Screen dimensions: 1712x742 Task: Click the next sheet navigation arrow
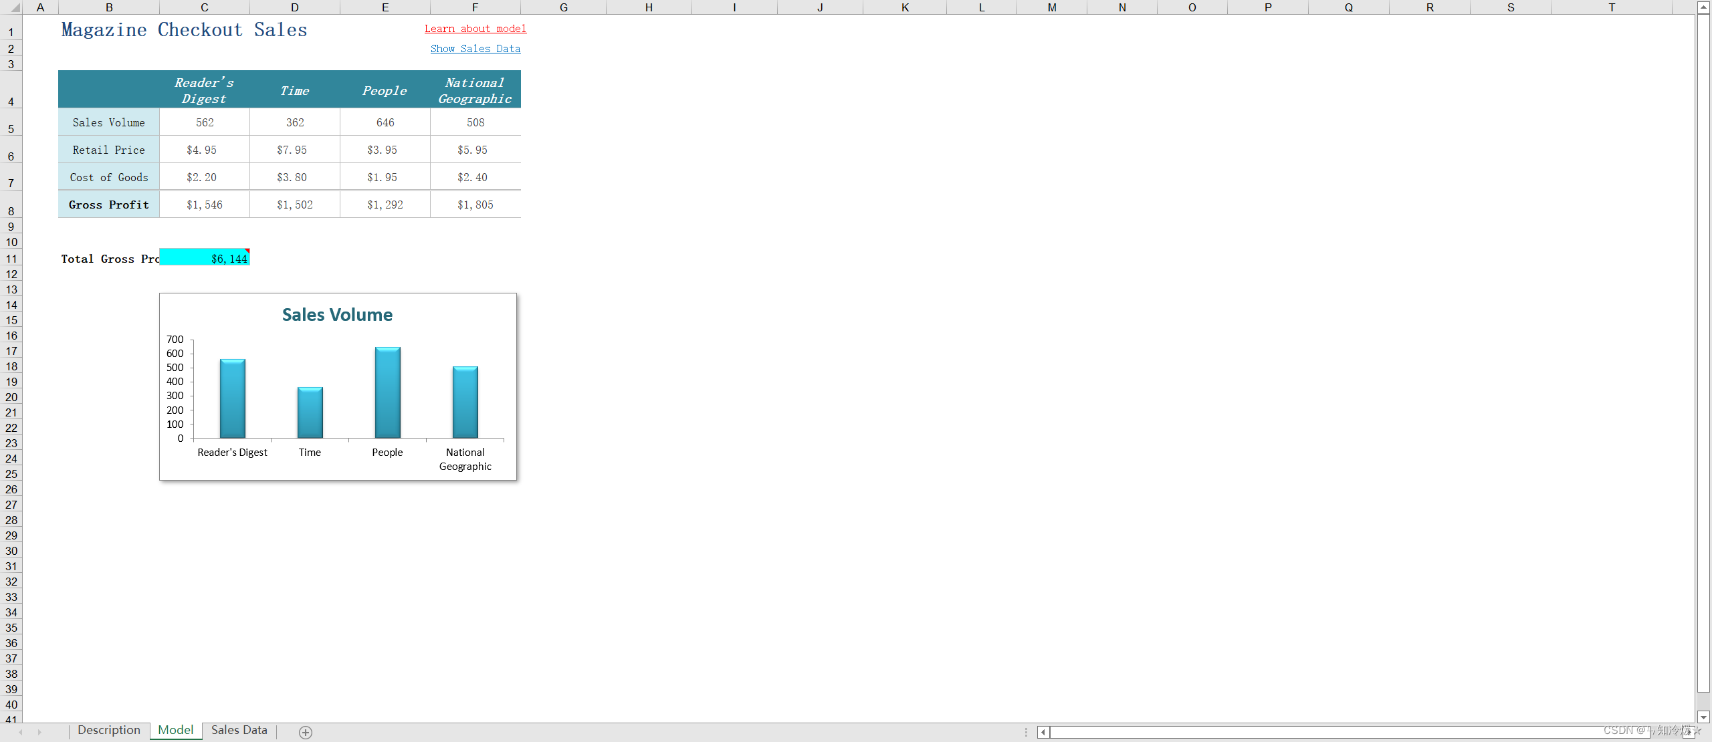(39, 732)
